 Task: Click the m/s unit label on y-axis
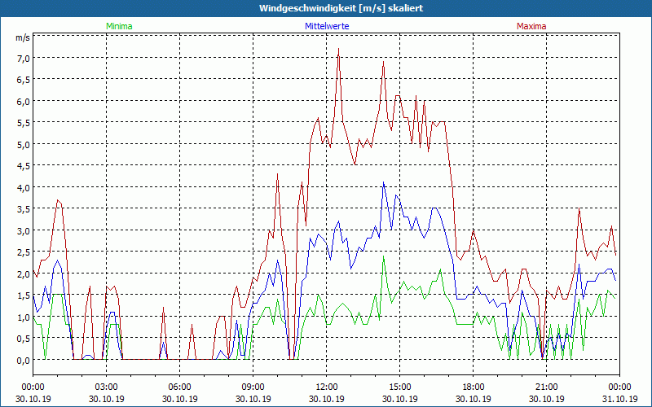23,37
